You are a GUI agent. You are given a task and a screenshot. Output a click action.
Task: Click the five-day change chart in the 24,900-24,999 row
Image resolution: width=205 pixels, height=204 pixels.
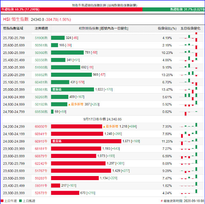189,97
